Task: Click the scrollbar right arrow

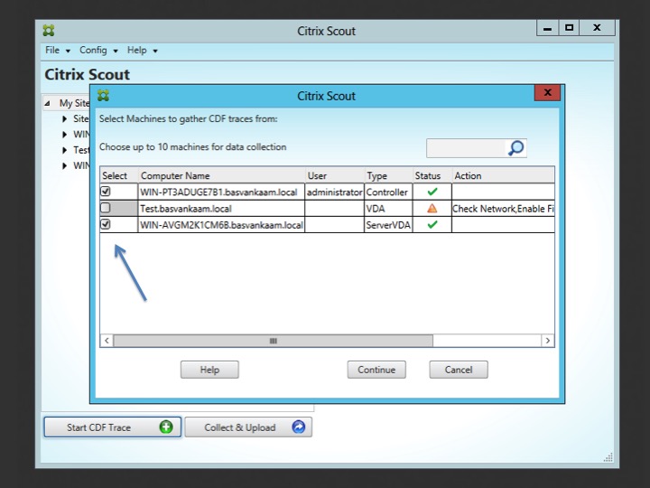Action: [x=548, y=341]
